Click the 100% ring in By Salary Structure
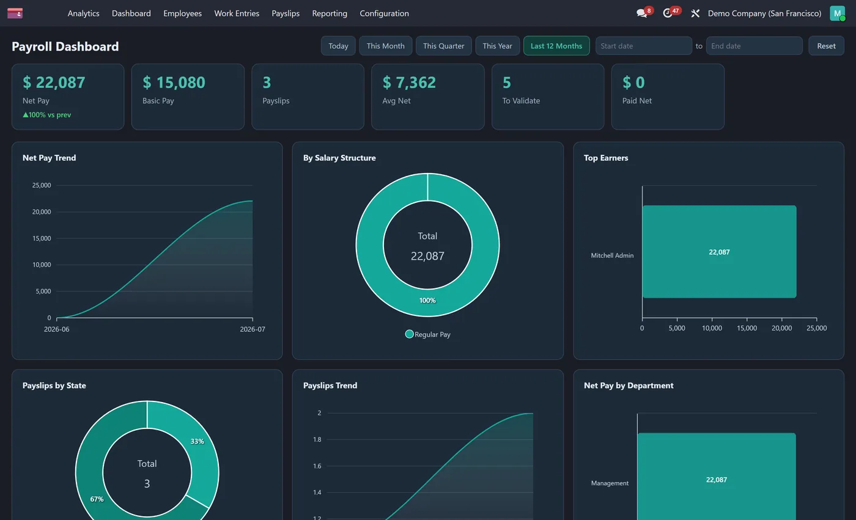The width and height of the screenshot is (856, 520). point(427,300)
